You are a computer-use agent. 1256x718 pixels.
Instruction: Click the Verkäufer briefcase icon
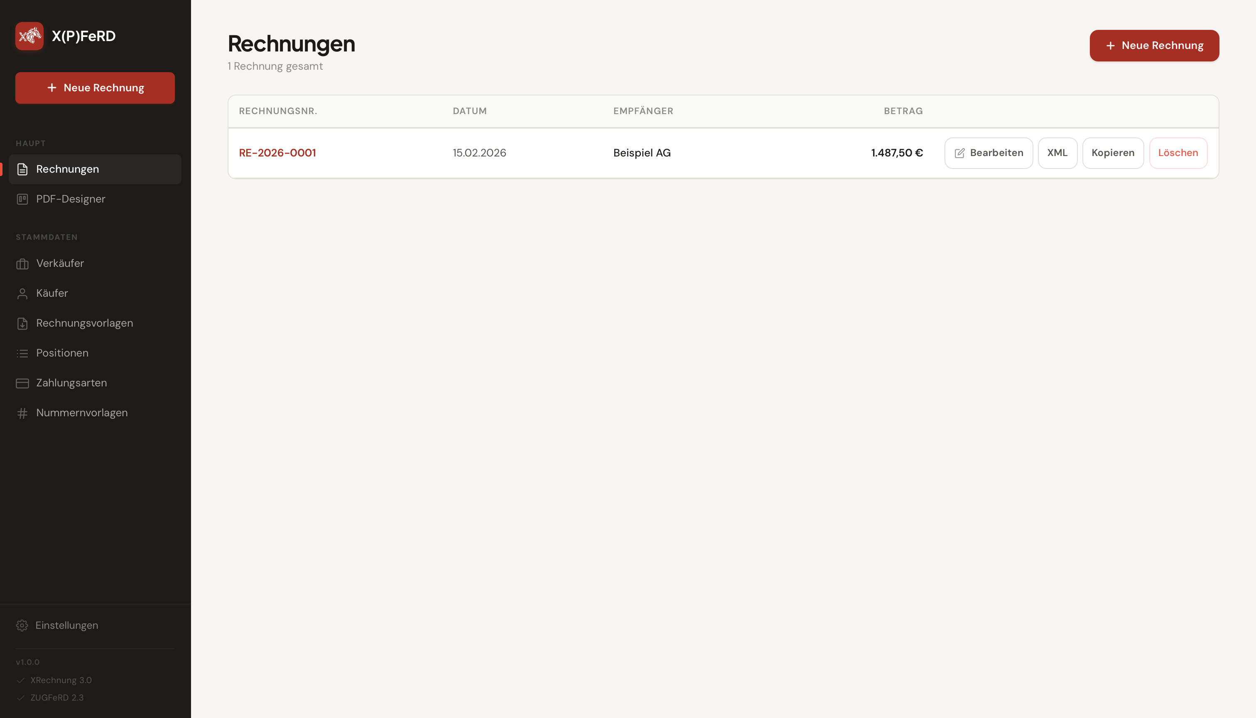[22, 264]
